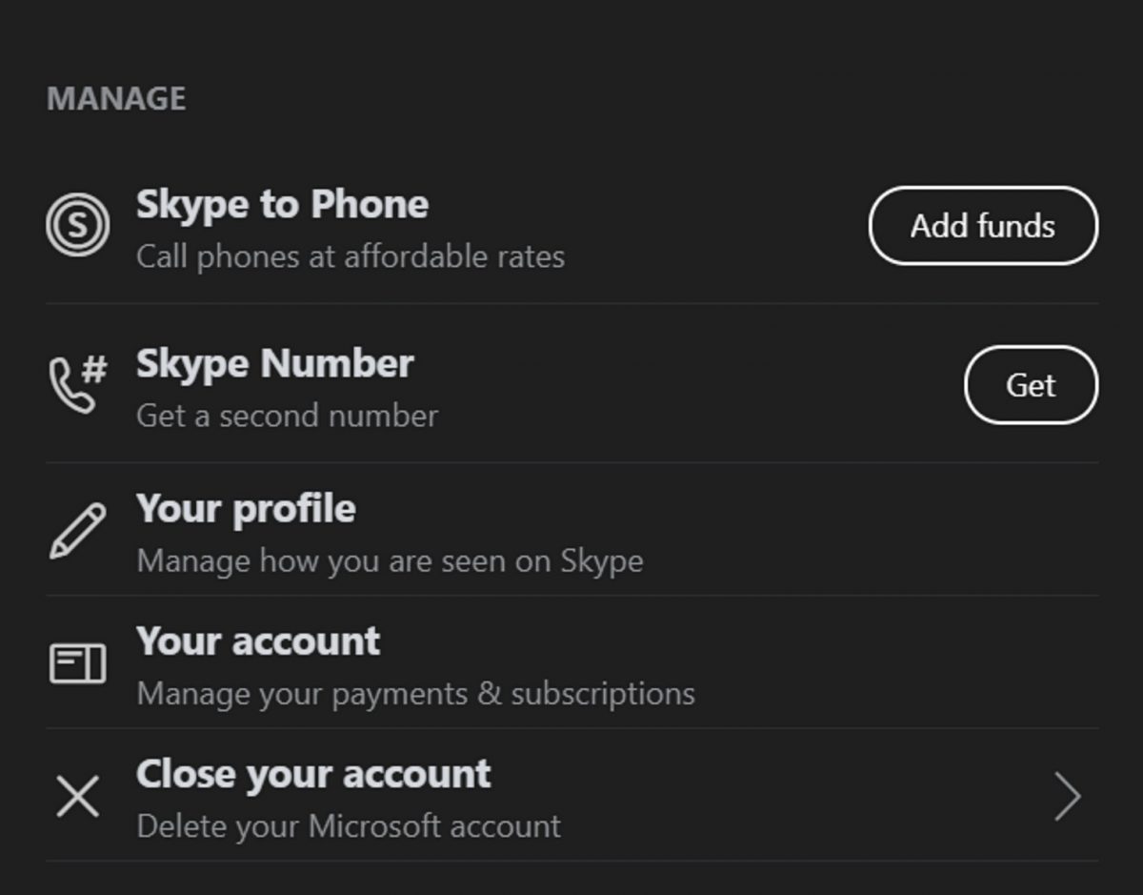Open the Skype to Phone entry

click(x=282, y=205)
